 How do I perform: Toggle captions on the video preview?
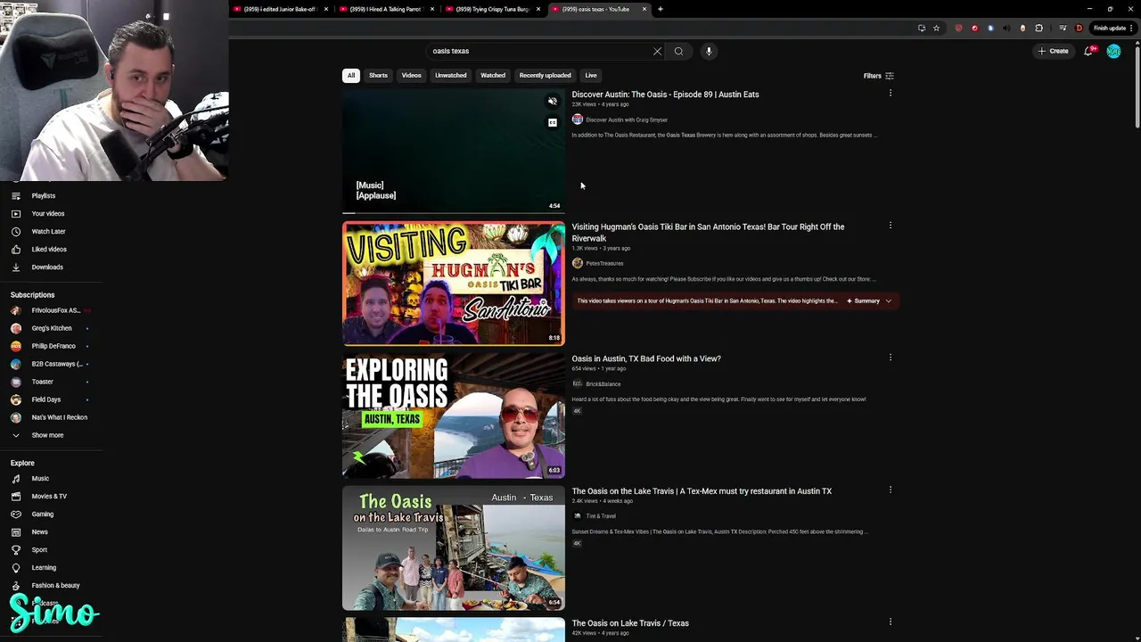(553, 122)
